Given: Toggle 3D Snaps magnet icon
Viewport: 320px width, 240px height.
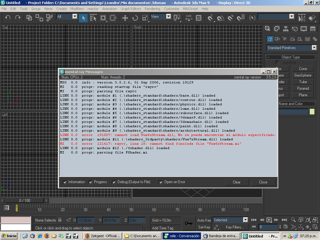Looking at the screenshot, I should (x=210, y=18).
